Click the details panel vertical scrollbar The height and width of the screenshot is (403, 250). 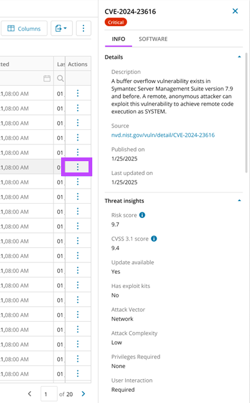pos(246,113)
